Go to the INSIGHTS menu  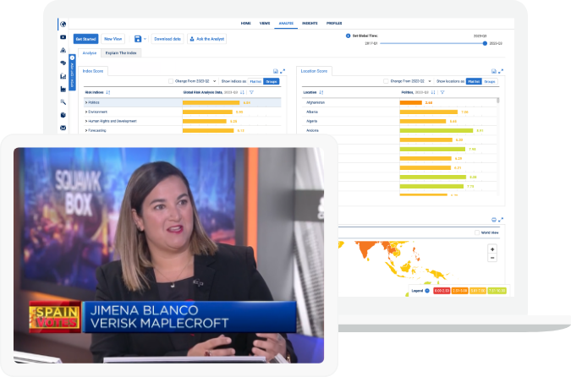[310, 24]
